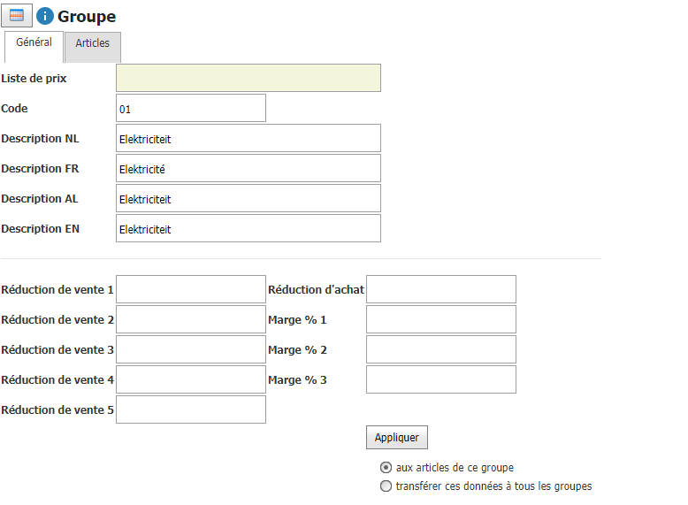
Task: Click the Marge % 2 input
Action: click(x=441, y=349)
